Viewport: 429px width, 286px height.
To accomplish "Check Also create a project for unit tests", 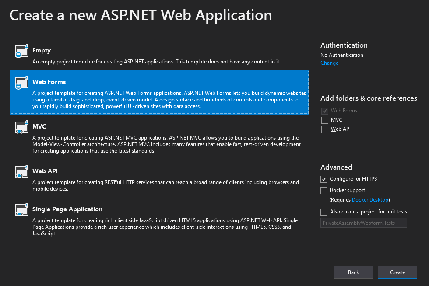I will (324, 212).
